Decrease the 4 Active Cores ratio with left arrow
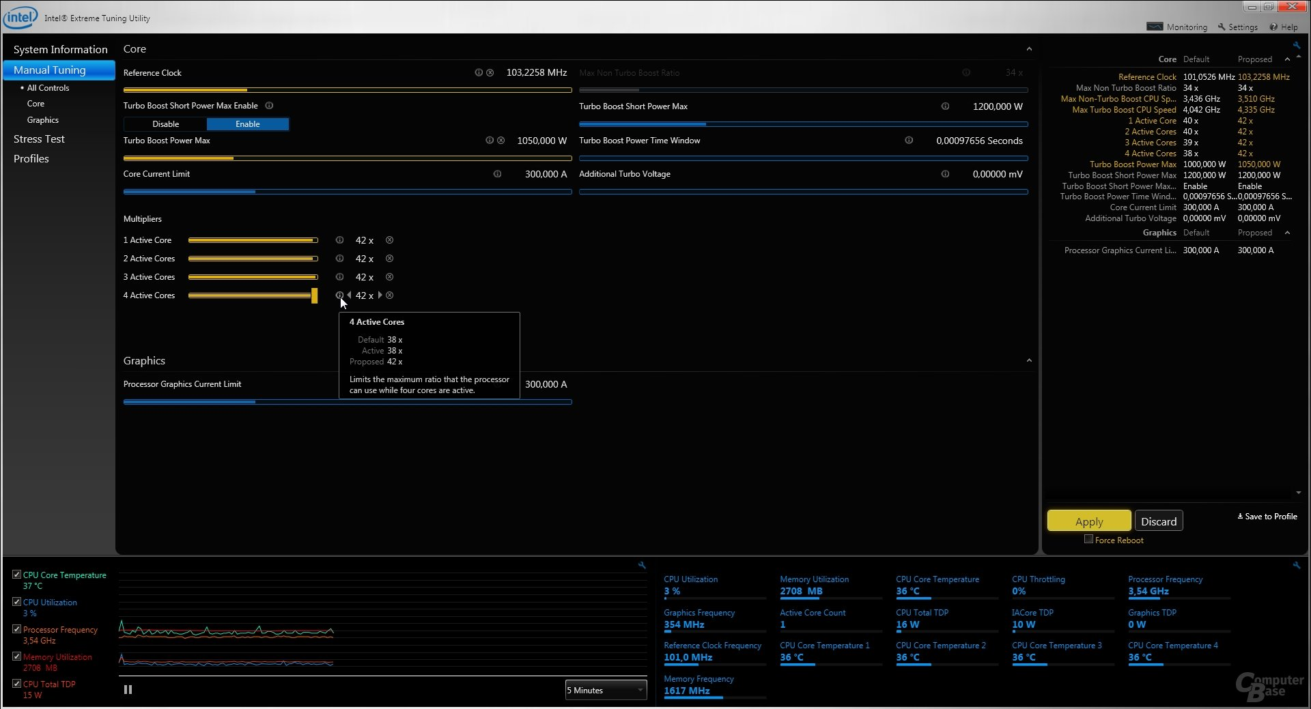This screenshot has height=709, width=1311. (349, 295)
